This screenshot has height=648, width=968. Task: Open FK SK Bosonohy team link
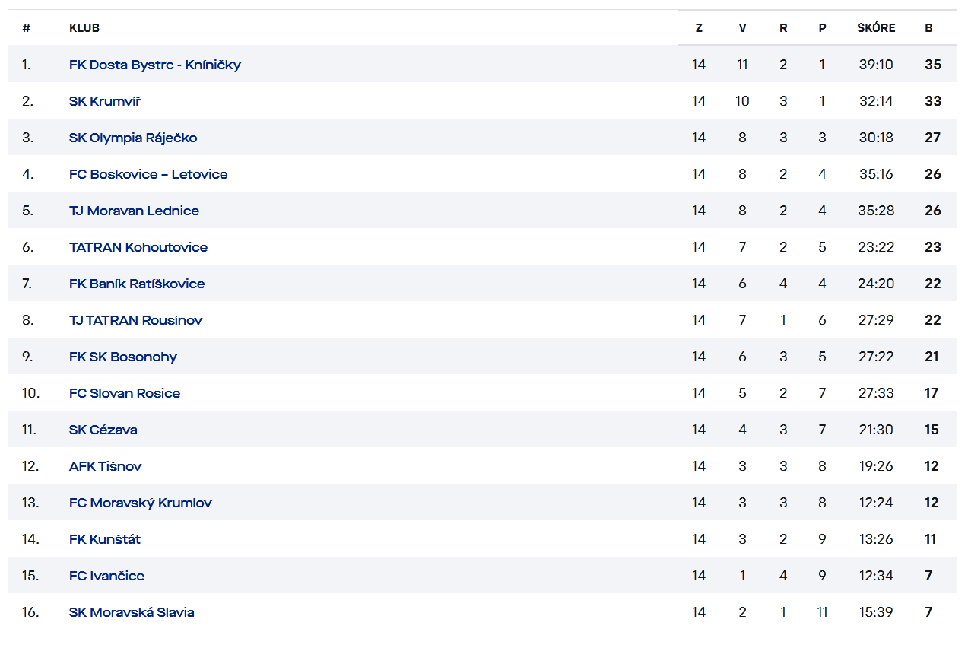pos(122,357)
